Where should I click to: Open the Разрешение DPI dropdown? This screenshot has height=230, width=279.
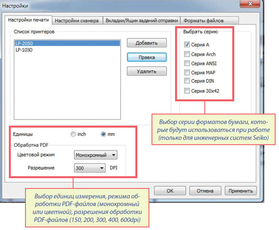(x=90, y=169)
